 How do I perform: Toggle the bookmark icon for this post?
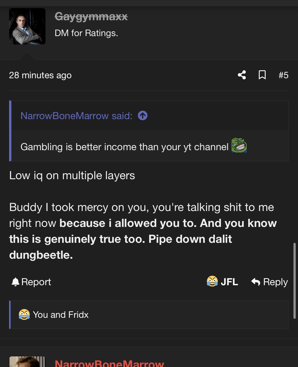point(262,75)
